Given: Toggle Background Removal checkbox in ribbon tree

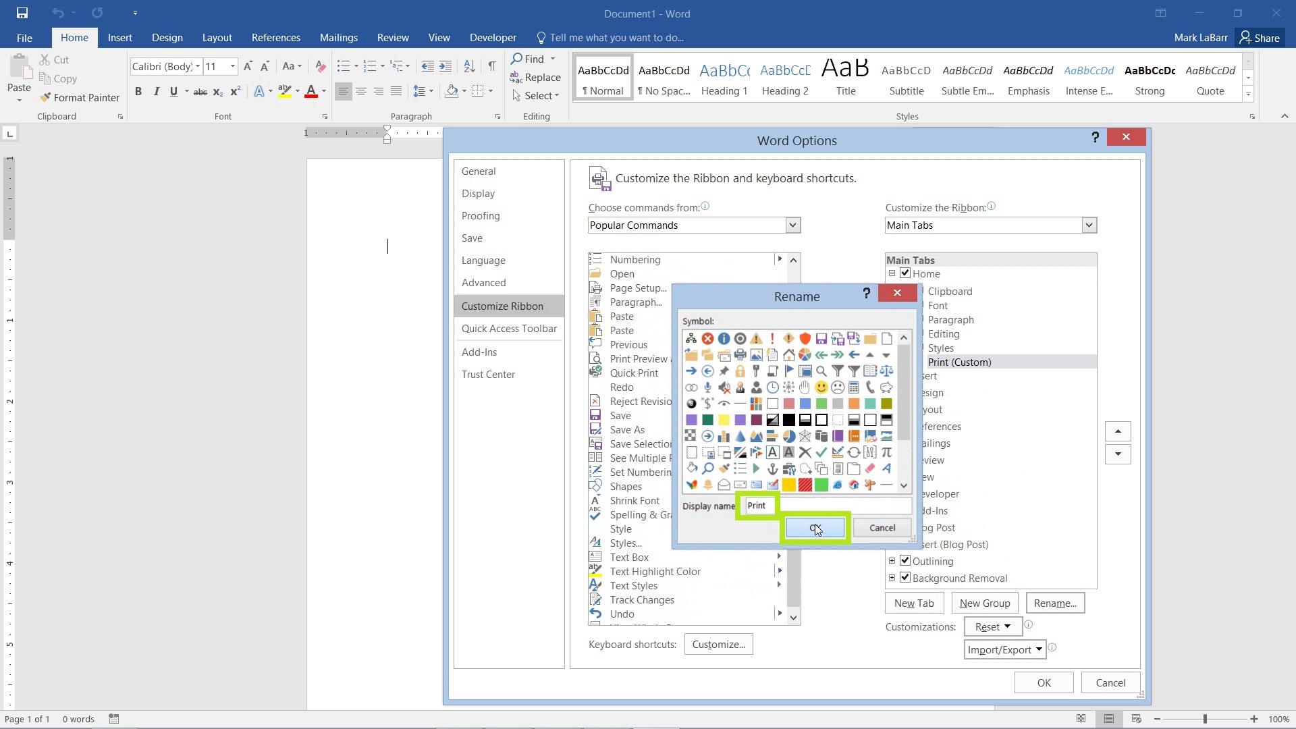Looking at the screenshot, I should 906,578.
